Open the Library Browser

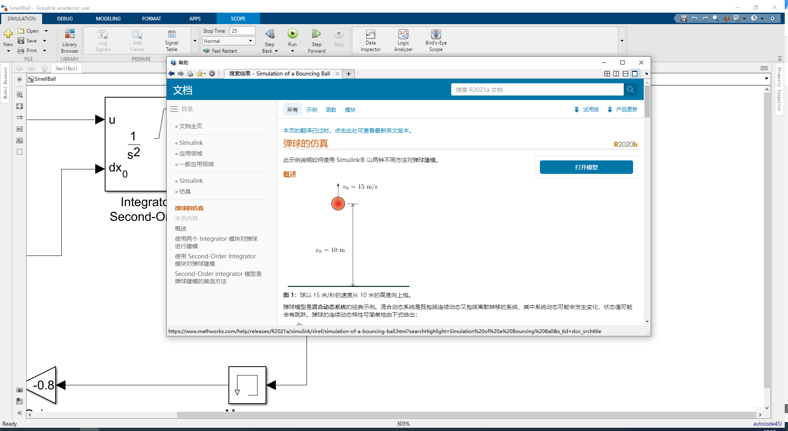click(x=69, y=41)
